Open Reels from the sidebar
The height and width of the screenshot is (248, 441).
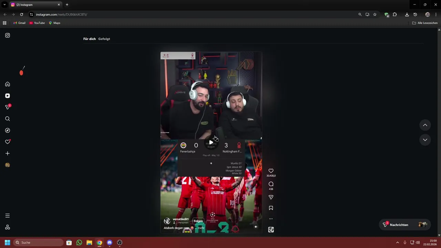pyautogui.click(x=8, y=96)
